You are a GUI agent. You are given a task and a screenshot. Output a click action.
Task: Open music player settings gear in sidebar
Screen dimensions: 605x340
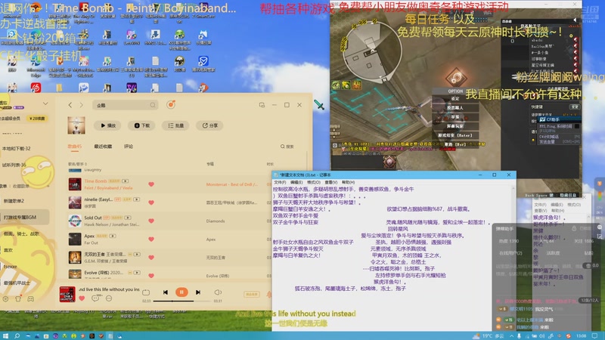[5, 298]
